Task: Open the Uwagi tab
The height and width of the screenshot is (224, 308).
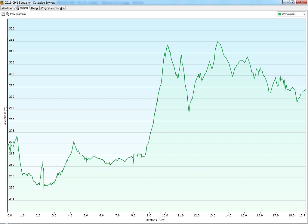Action: tap(35, 8)
